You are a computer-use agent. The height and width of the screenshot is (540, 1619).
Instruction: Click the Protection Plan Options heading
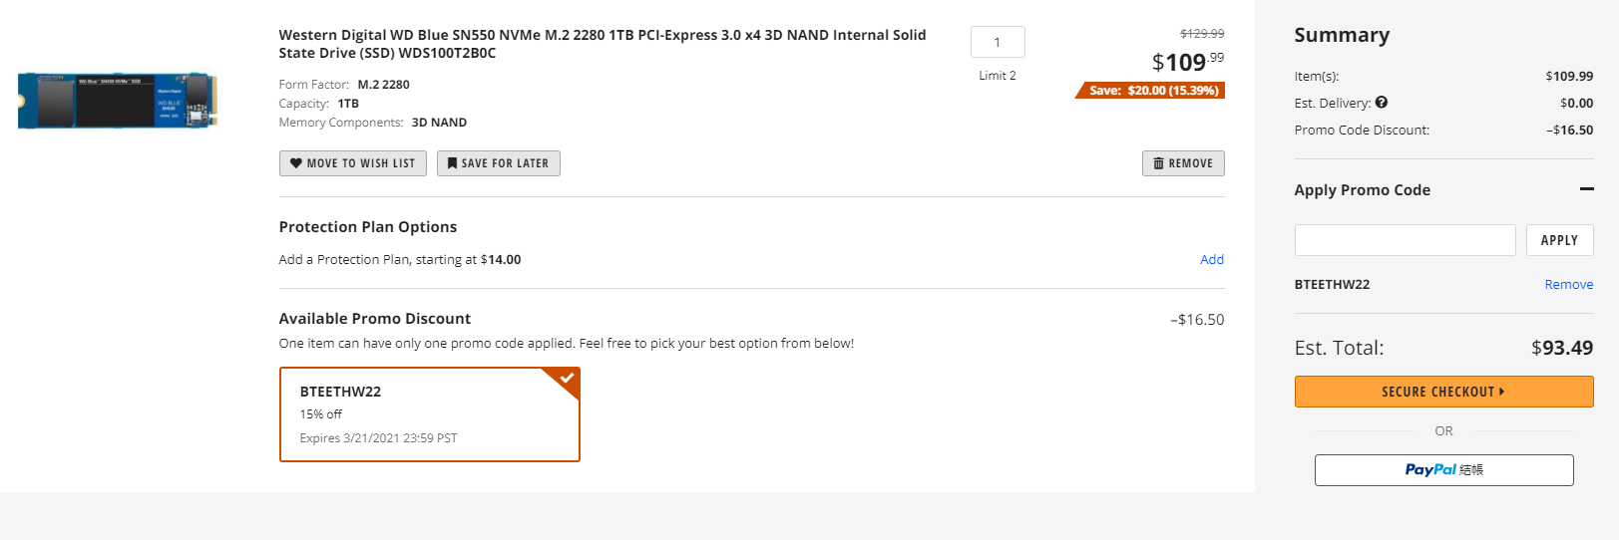[367, 227]
